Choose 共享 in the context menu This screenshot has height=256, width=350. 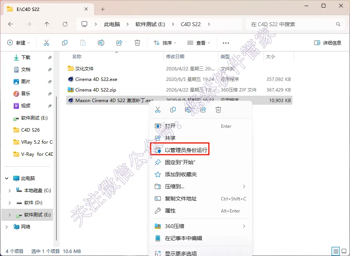[201, 138]
